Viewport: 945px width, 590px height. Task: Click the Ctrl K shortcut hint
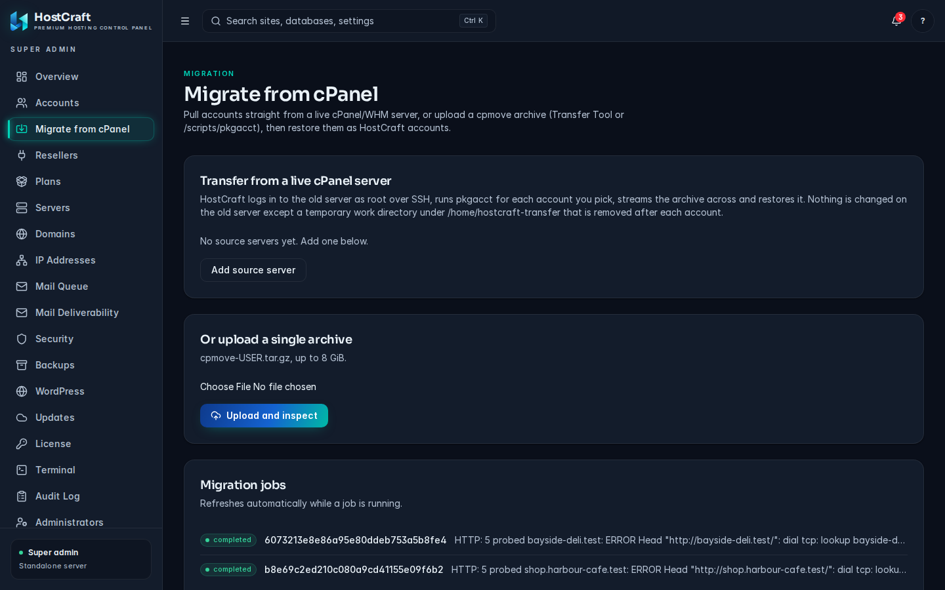[473, 21]
